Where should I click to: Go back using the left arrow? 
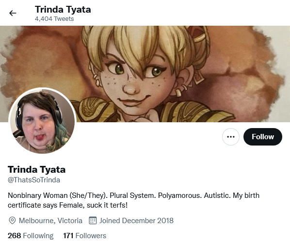[x=13, y=13]
